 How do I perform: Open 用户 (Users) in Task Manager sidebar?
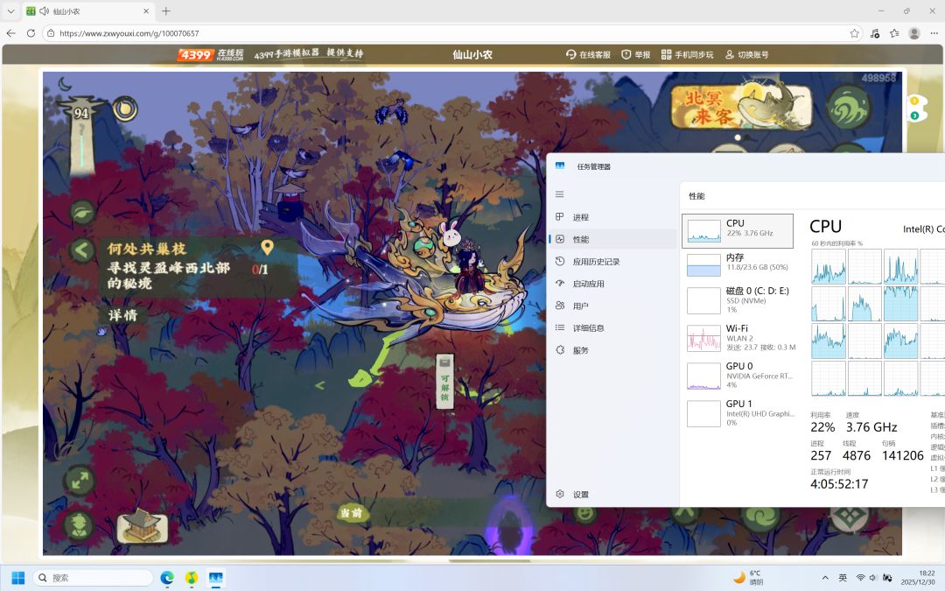click(x=612, y=306)
